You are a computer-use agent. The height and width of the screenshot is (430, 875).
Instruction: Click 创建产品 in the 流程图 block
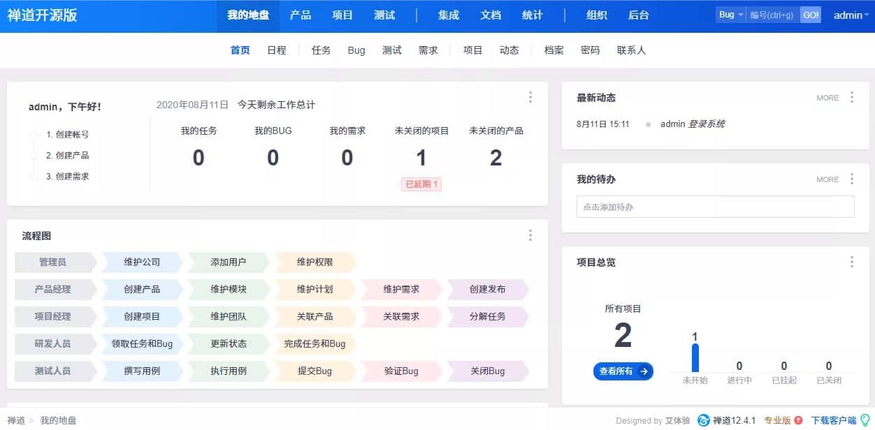(142, 289)
